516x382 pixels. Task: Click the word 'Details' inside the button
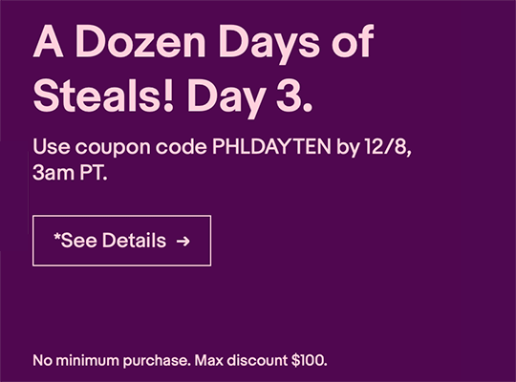(x=134, y=241)
